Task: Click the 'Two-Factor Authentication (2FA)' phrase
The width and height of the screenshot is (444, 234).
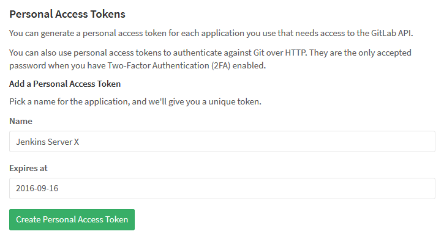Action: 169,65
